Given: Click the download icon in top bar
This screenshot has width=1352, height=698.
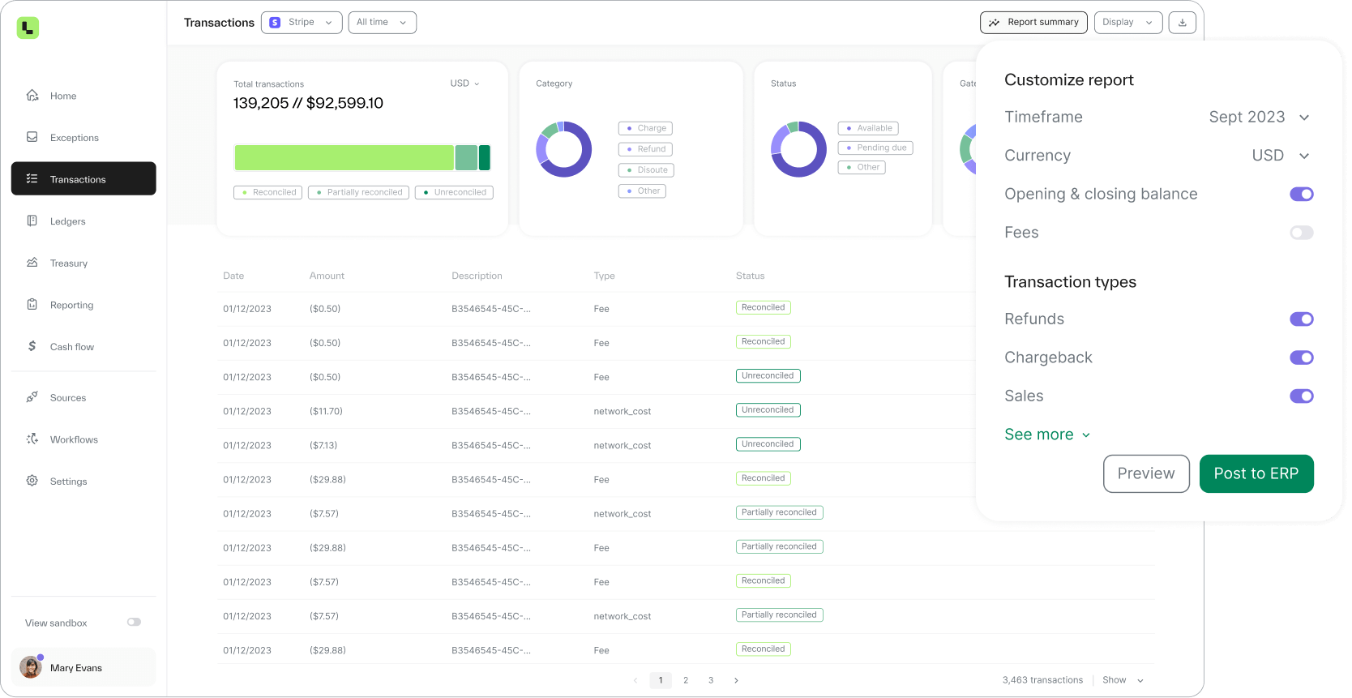Looking at the screenshot, I should (1182, 23).
